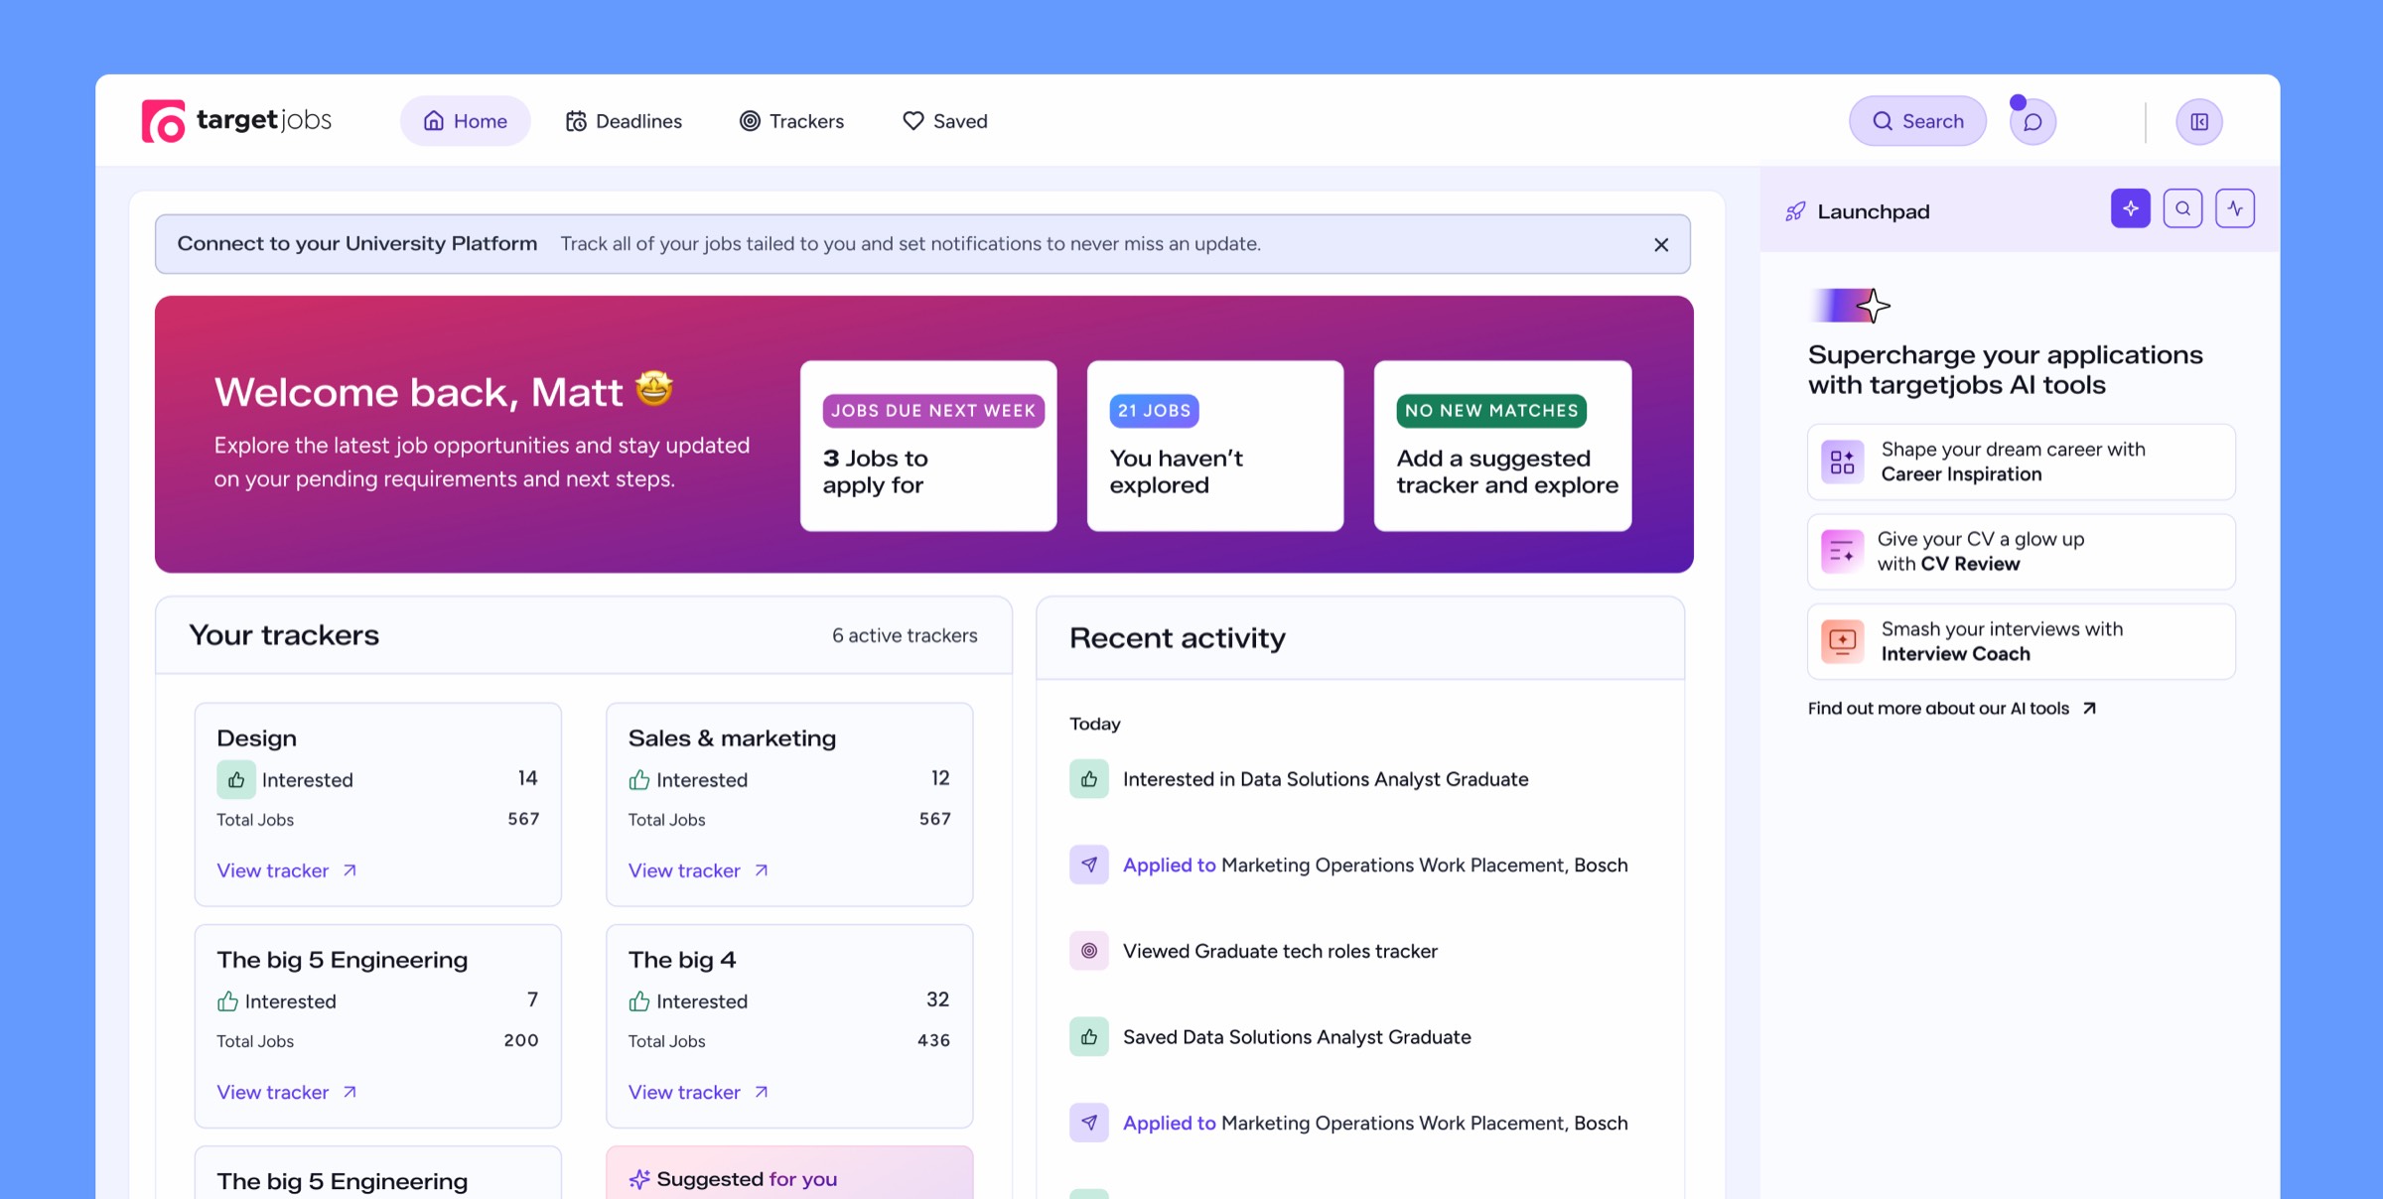The height and width of the screenshot is (1199, 2383).
Task: Open the Home tab
Action: pyautogui.click(x=465, y=121)
